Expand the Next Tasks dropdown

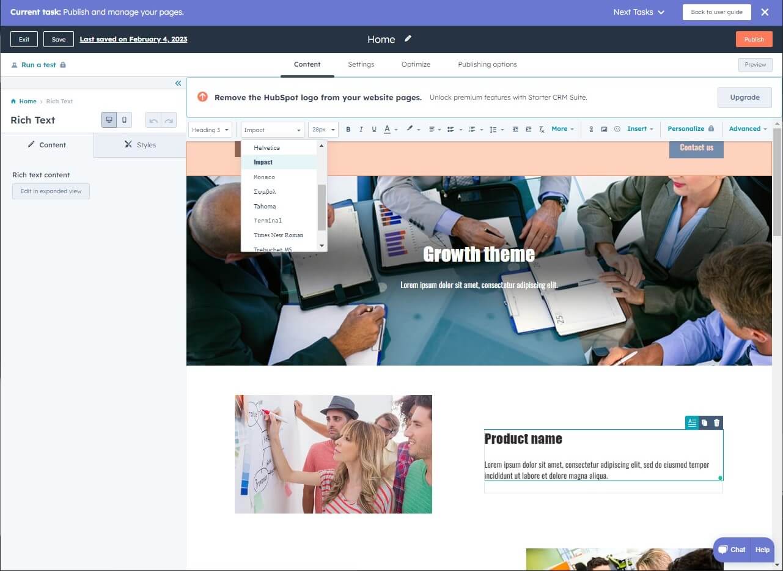[x=639, y=12]
